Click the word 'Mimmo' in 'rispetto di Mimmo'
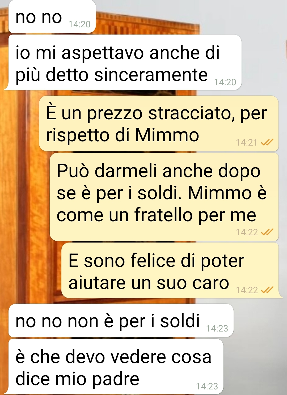287x395 pixels. click(167, 135)
